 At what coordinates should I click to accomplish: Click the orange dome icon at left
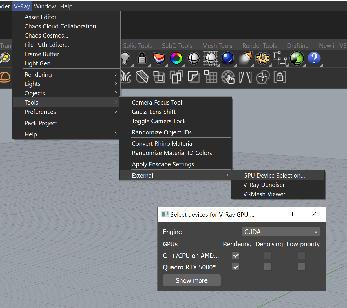click(x=5, y=77)
